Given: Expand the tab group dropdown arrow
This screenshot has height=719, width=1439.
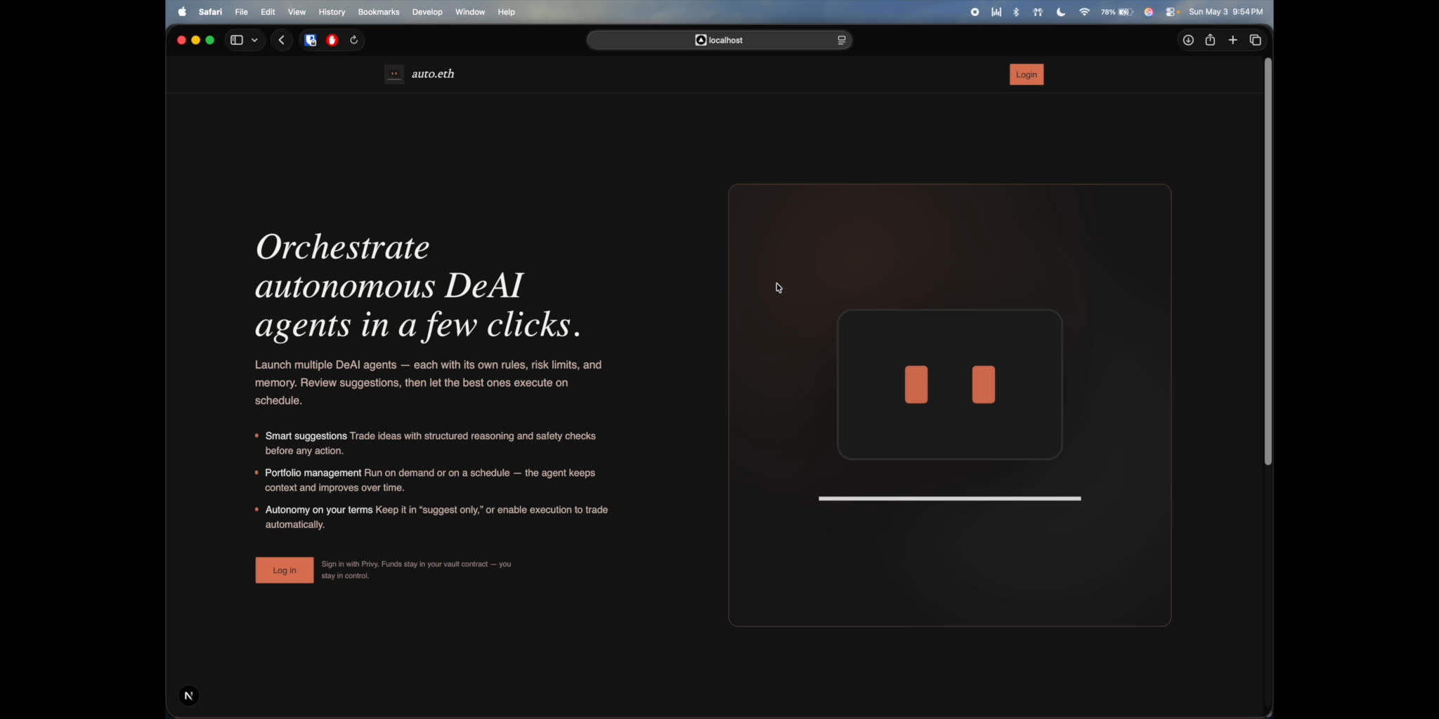Looking at the screenshot, I should point(254,40).
